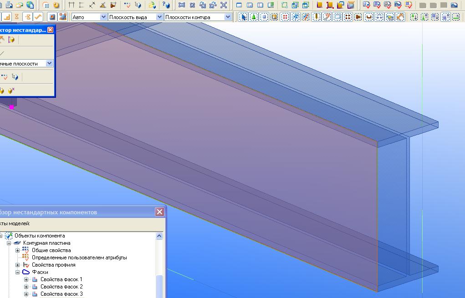Expand the 'Общие свойства' tree node
Screen dimensions: 465x298
tap(18, 250)
